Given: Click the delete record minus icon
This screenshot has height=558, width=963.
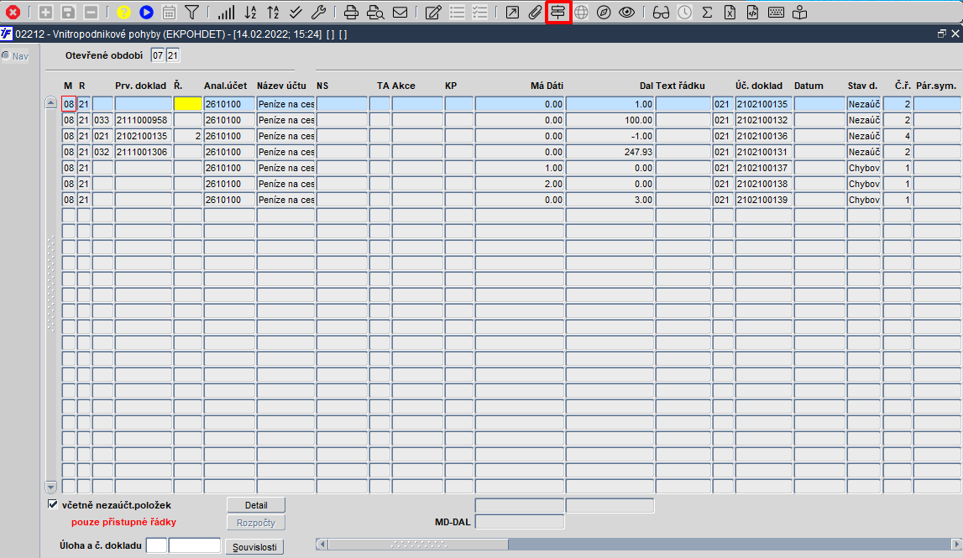Looking at the screenshot, I should pos(91,13).
